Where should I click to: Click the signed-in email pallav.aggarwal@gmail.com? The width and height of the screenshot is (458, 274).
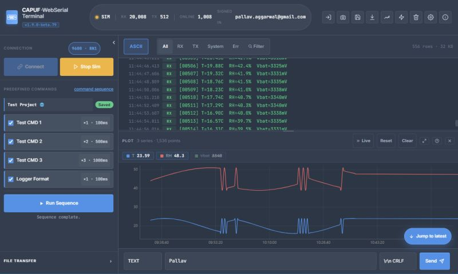(x=270, y=17)
